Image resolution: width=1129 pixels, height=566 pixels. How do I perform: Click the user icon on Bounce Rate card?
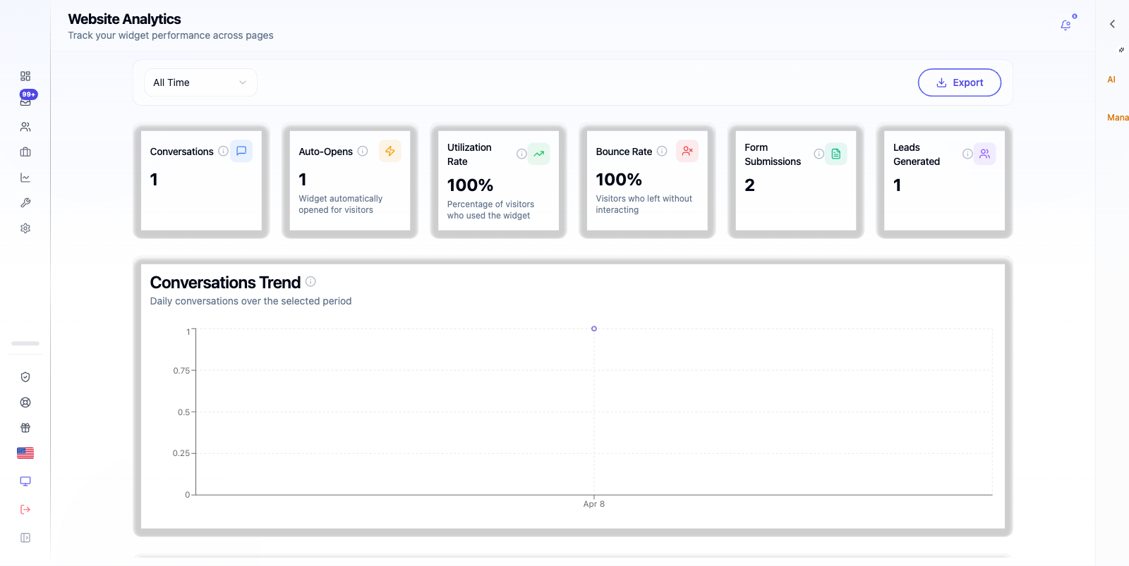click(687, 151)
